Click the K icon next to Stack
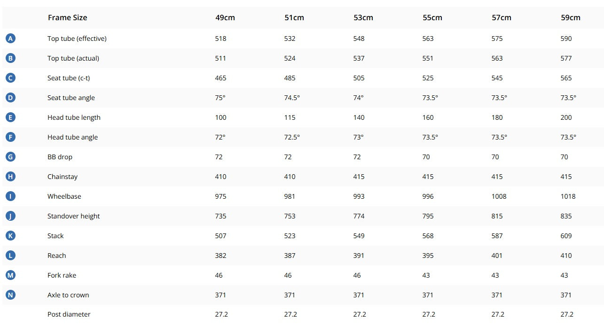Viewport: 604px width, 326px height. coord(10,236)
